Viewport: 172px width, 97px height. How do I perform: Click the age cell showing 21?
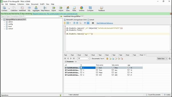pos(135,75)
